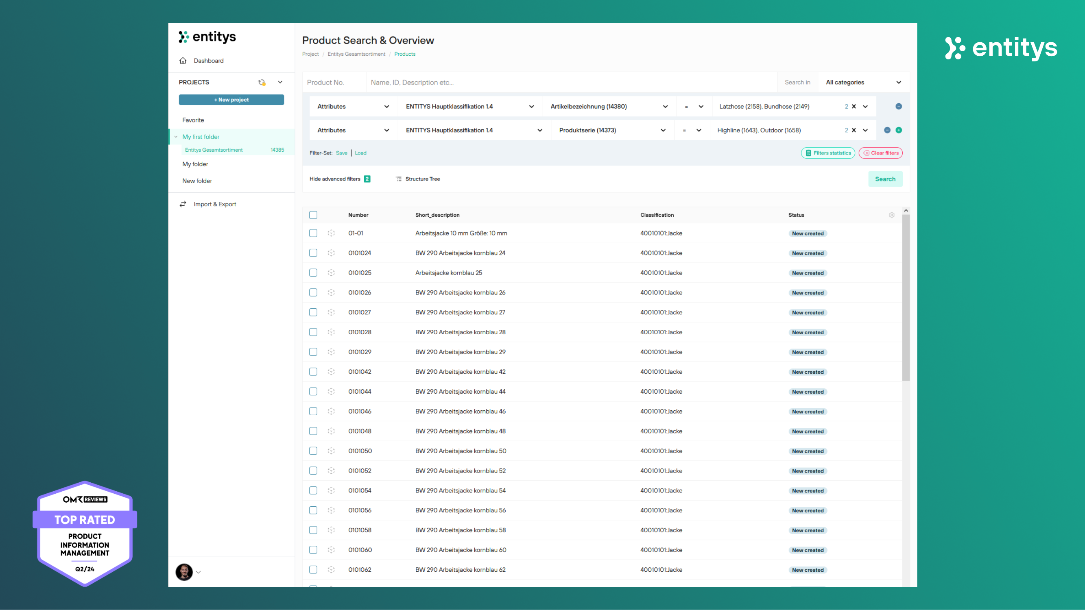Click the Import & Export arrows icon
The width and height of the screenshot is (1085, 610).
183,204
